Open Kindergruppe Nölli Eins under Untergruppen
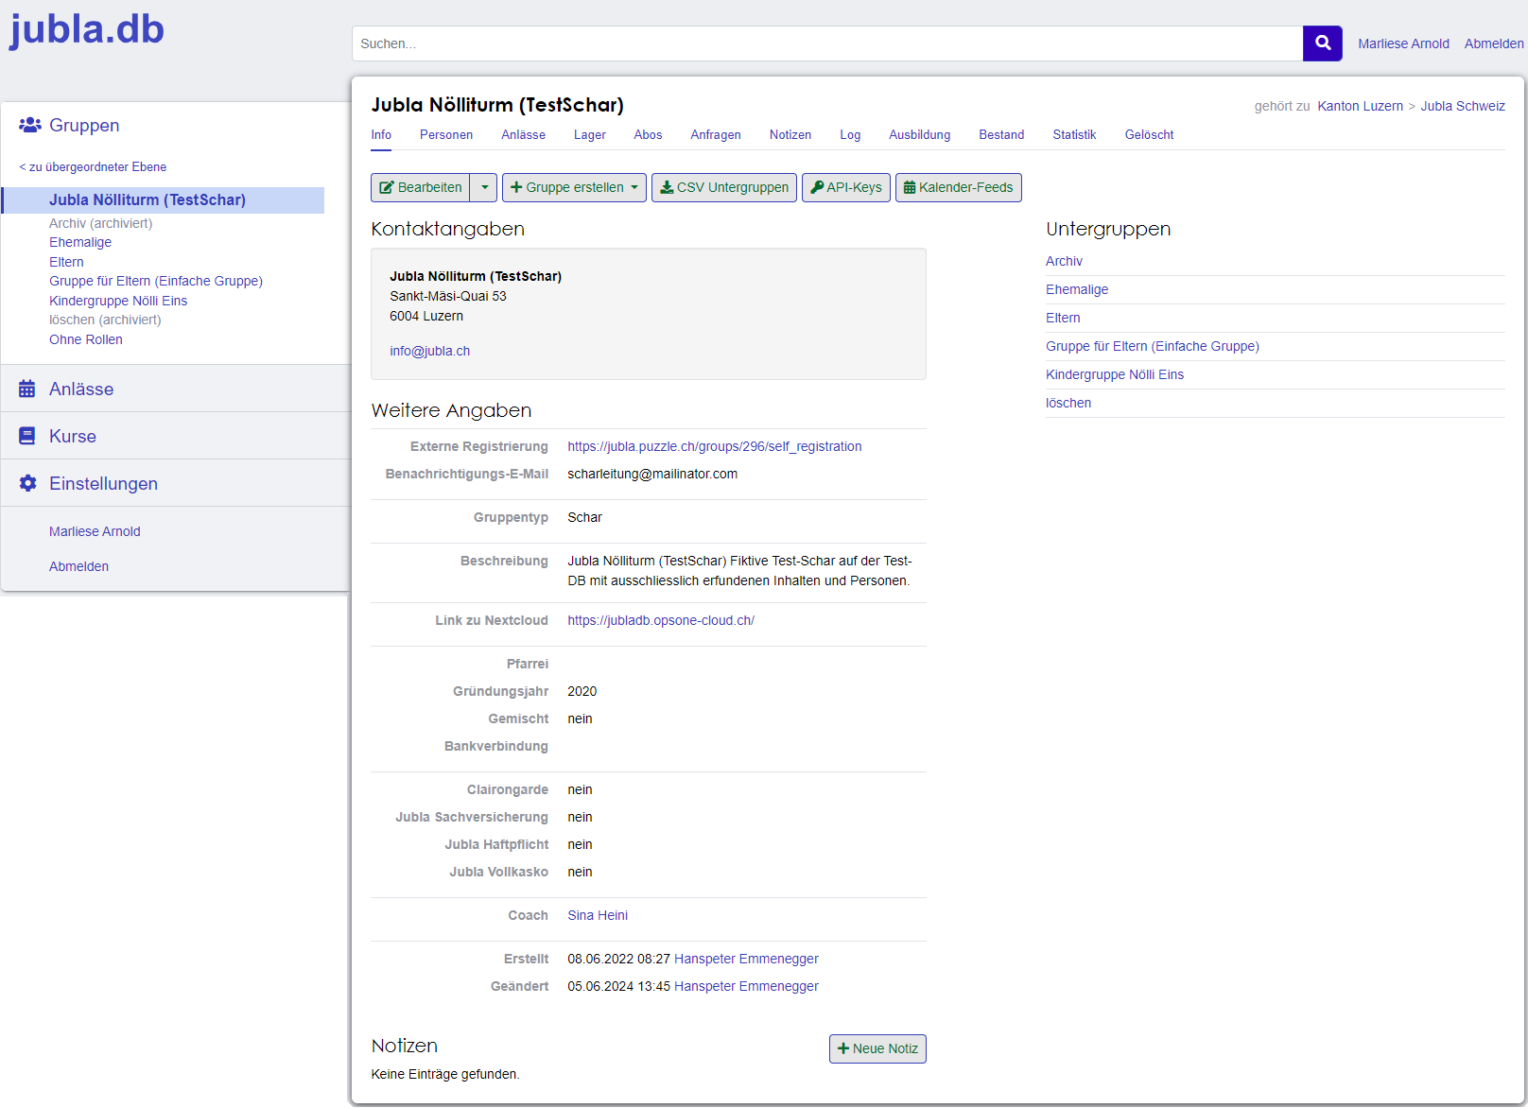Viewport: 1528px width, 1108px height. [x=1115, y=374]
